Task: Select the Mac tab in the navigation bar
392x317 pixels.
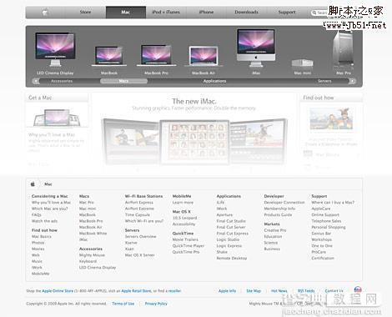Action: (126, 13)
